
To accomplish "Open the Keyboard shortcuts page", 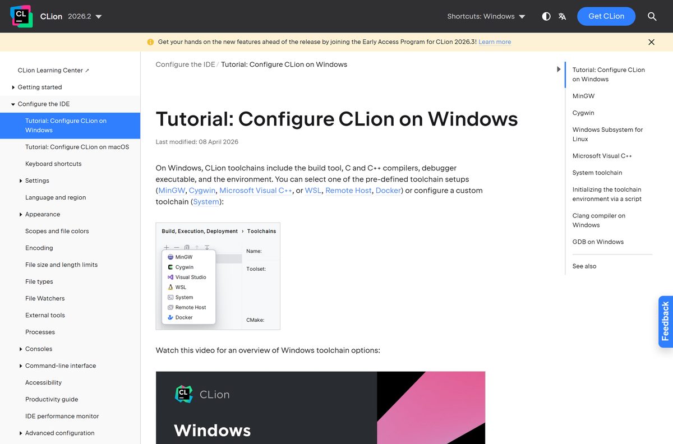I will tap(53, 164).
